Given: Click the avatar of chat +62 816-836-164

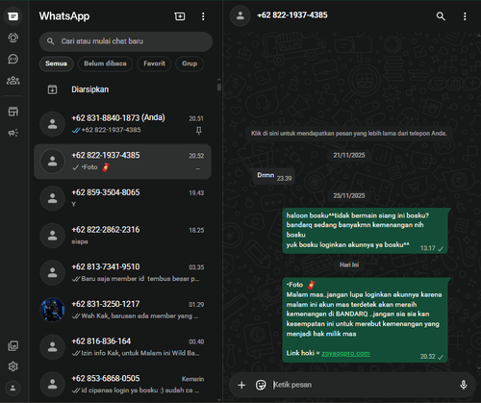Looking at the screenshot, I should pos(52,347).
